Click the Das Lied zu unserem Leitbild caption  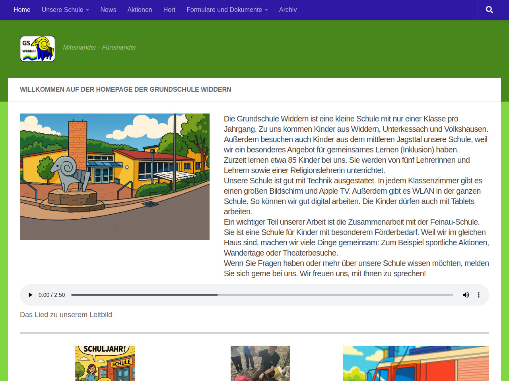pos(66,315)
